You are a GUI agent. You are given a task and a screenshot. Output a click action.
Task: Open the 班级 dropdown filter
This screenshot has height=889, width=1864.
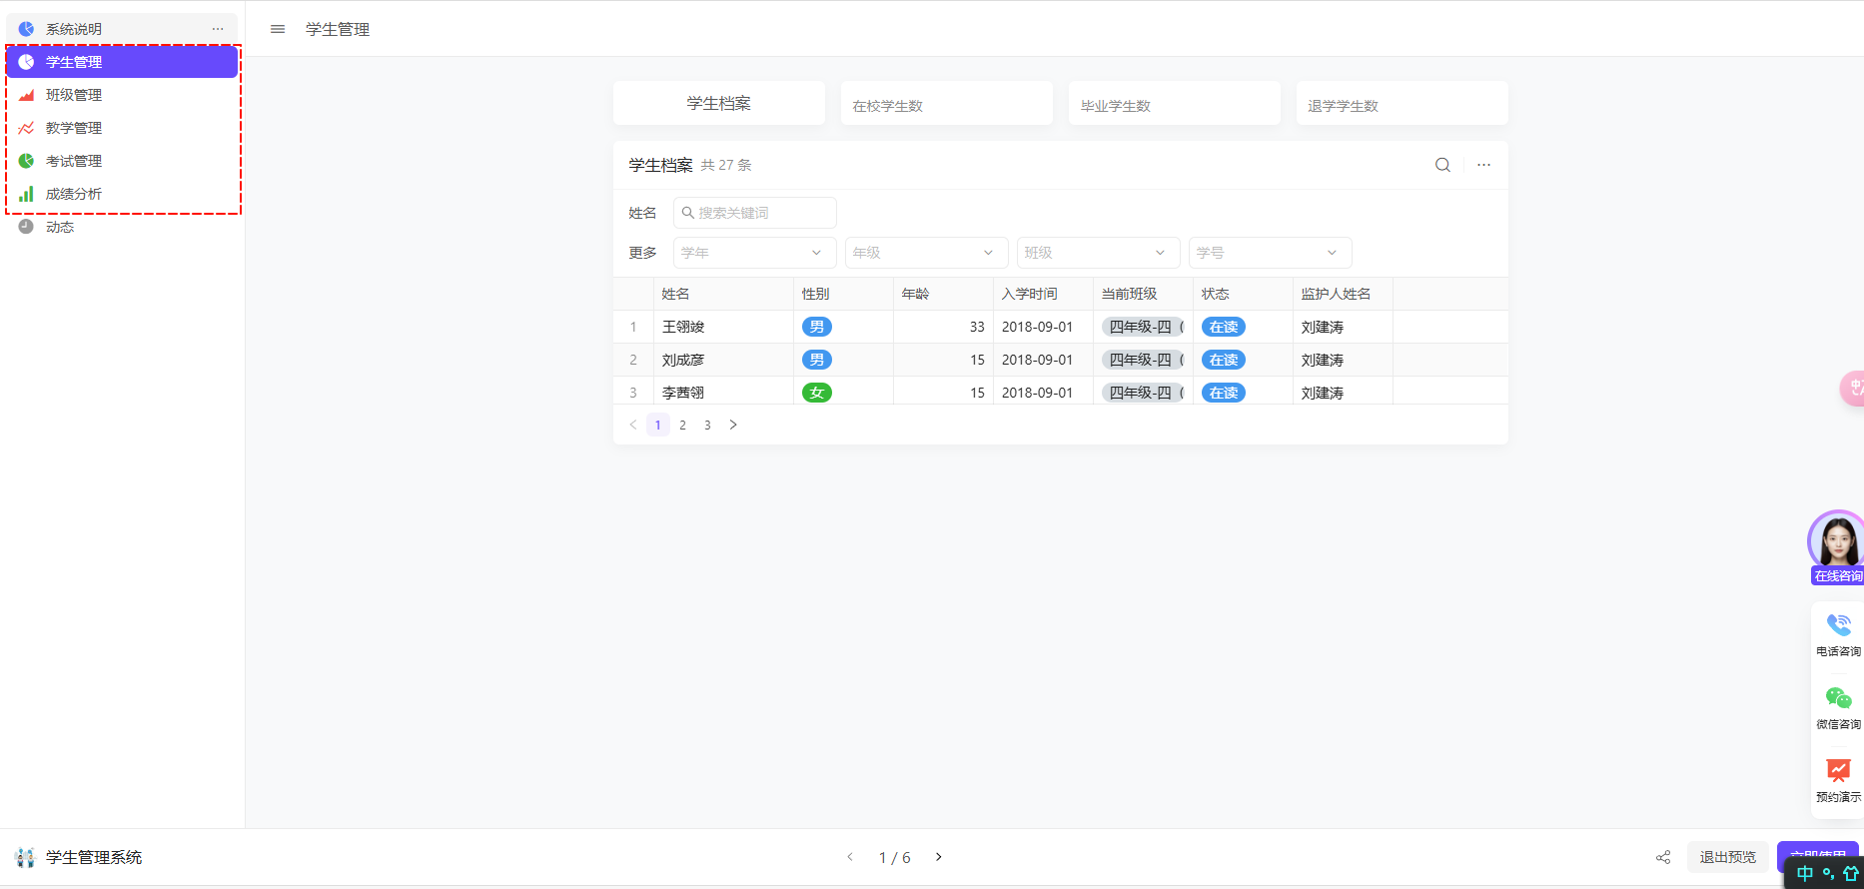[1095, 253]
